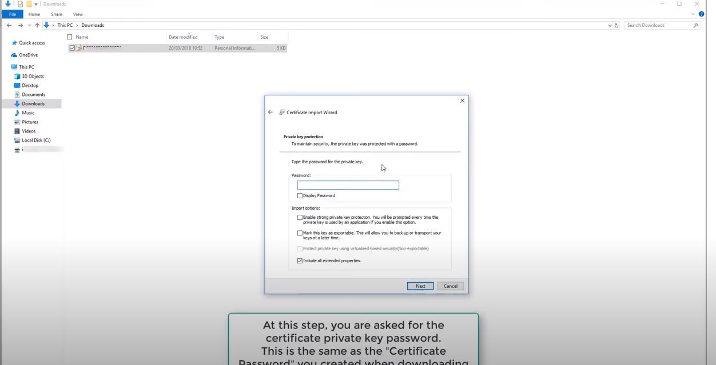Open the address bar dropdown arrow
Image resolution: width=716 pixels, height=365 pixels.
click(x=610, y=25)
